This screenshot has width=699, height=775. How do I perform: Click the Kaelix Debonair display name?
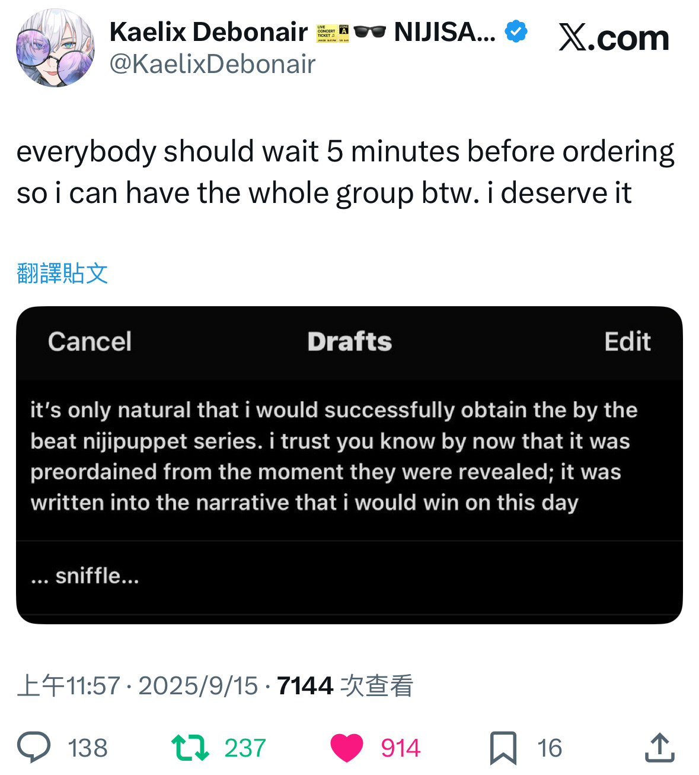209,32
